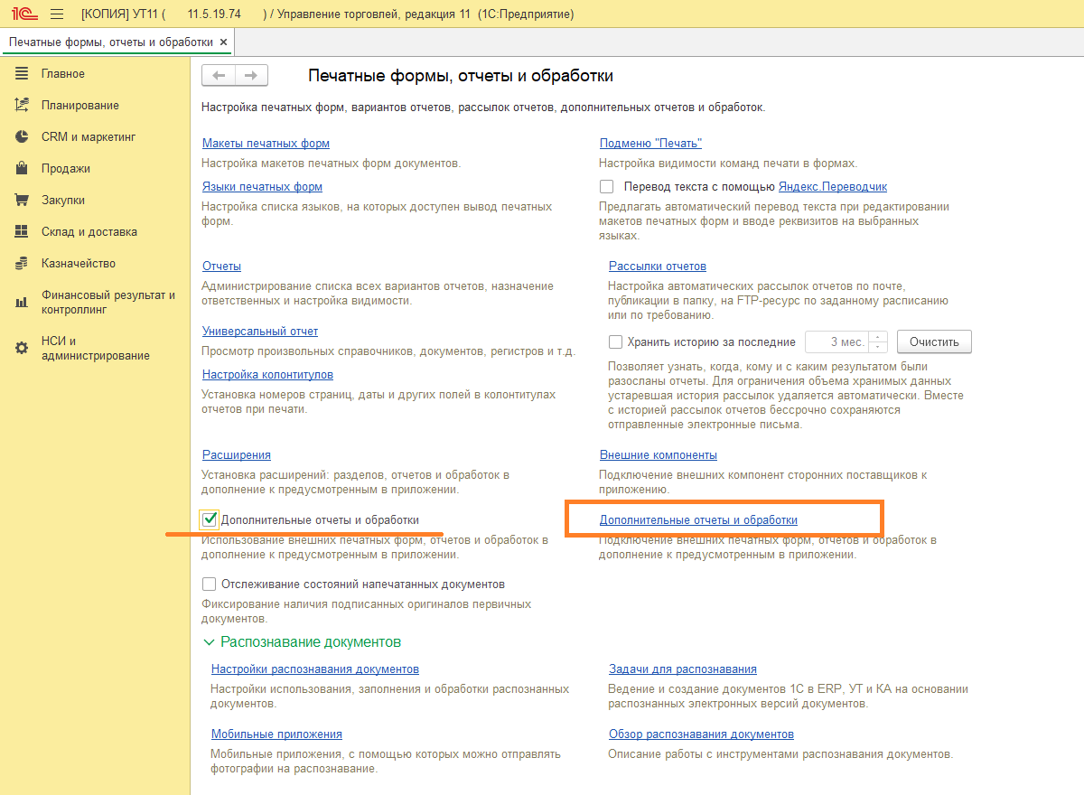Open Подменю "Печать" link
The width and height of the screenshot is (1084, 795).
[650, 144]
